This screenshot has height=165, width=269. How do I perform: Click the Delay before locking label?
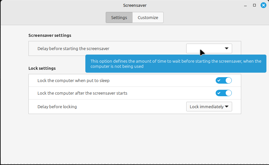[57, 107]
